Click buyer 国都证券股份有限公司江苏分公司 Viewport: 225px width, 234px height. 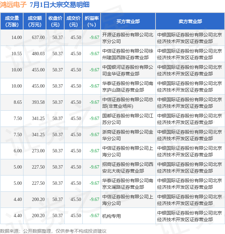point(128,119)
